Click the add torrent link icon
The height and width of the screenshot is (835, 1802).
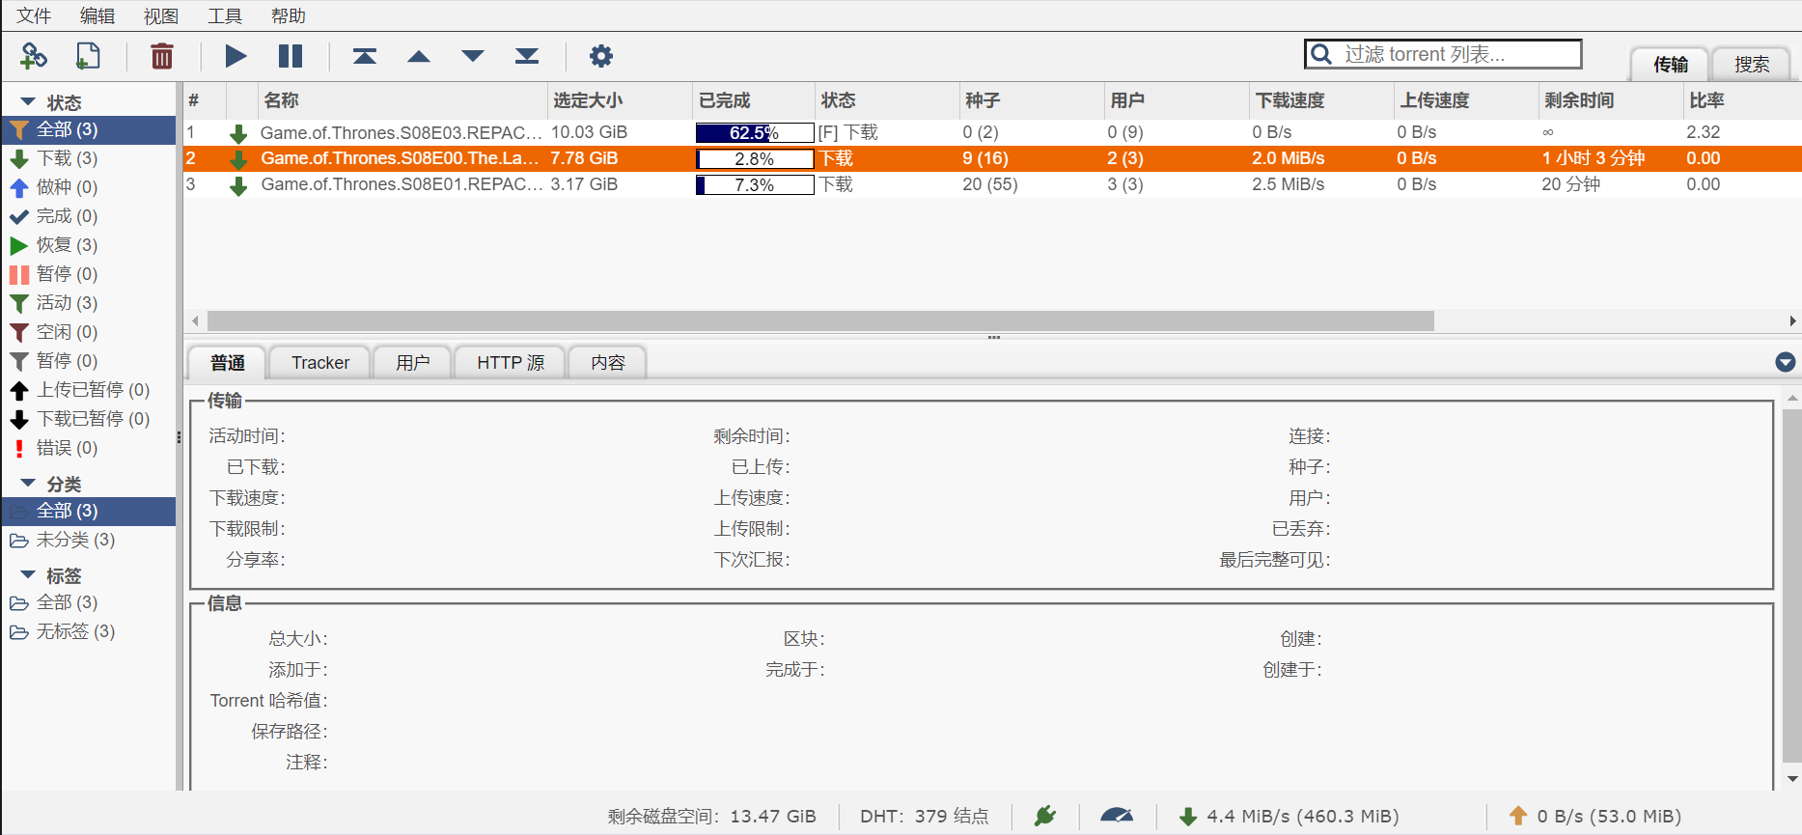click(x=34, y=56)
